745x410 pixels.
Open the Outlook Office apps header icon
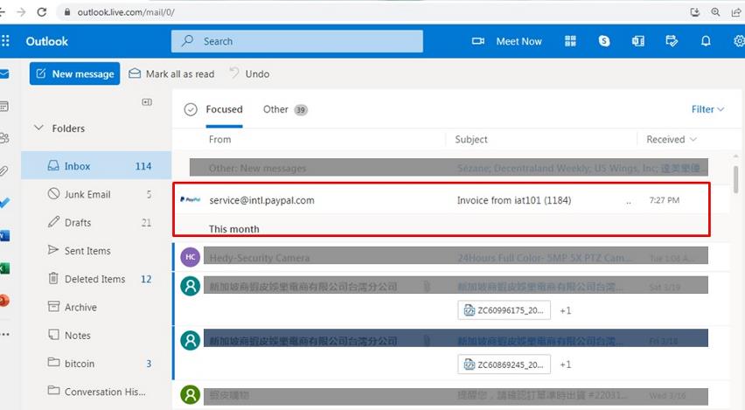pyautogui.click(x=637, y=41)
